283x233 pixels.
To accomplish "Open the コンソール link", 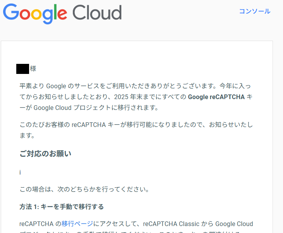I will click(x=254, y=11).
